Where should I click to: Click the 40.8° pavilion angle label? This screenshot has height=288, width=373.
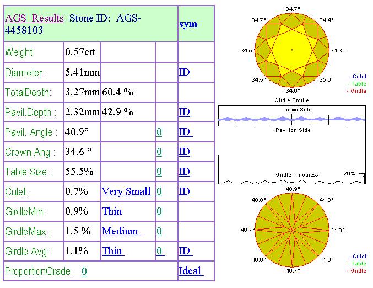(x=259, y=200)
